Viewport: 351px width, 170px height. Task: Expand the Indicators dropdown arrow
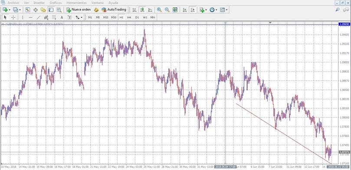pyautogui.click(x=206, y=10)
